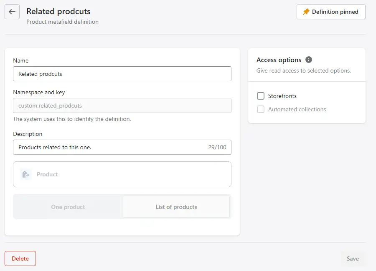The width and height of the screenshot is (376, 271).
Task: Click the Storefronts label text
Action: pos(282,96)
